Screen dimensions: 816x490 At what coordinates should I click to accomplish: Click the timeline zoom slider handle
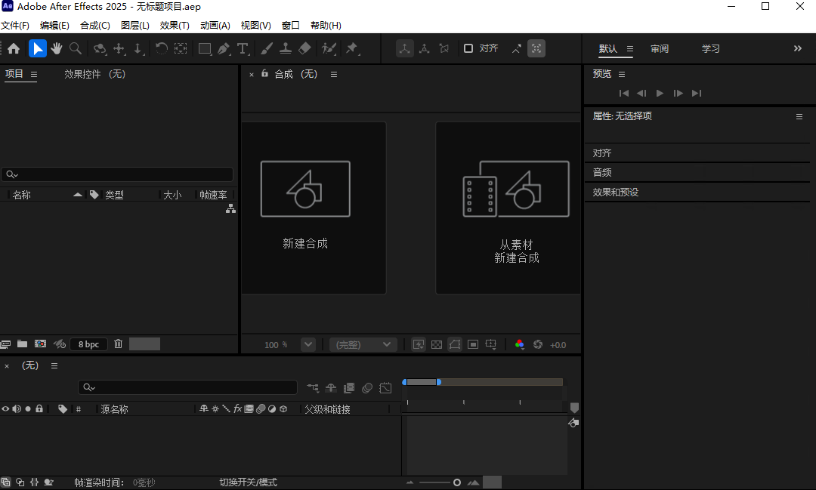click(457, 482)
